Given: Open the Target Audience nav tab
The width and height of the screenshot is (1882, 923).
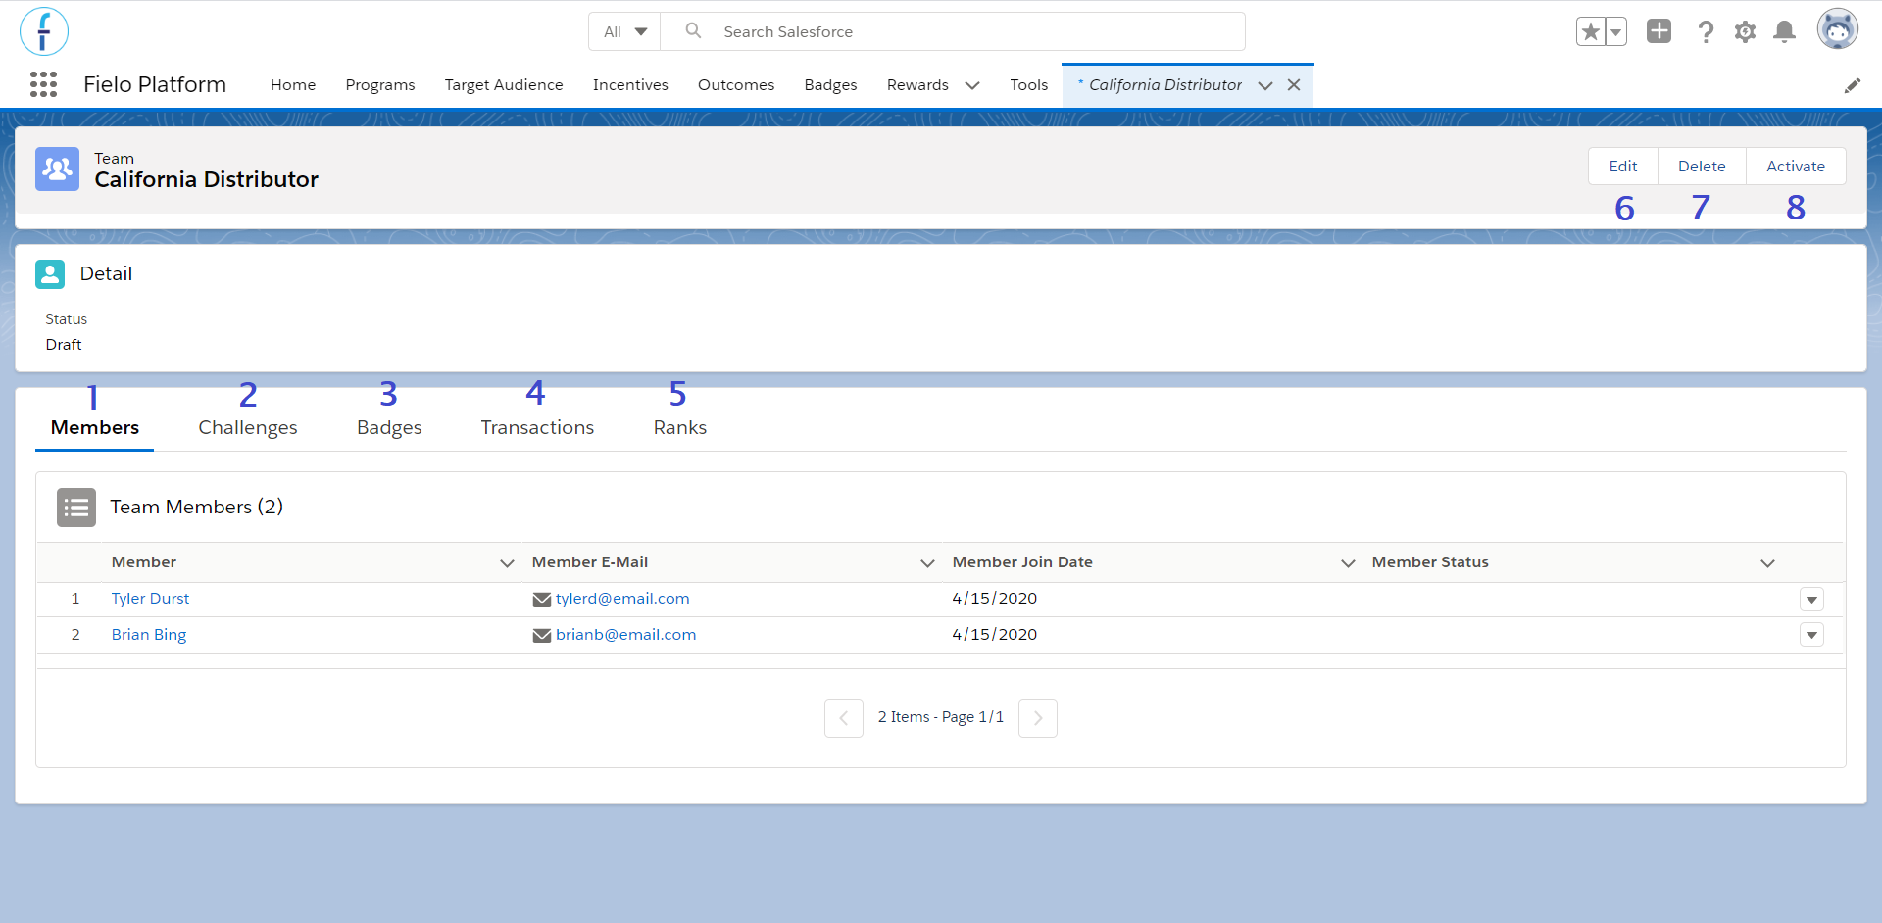Looking at the screenshot, I should point(504,85).
